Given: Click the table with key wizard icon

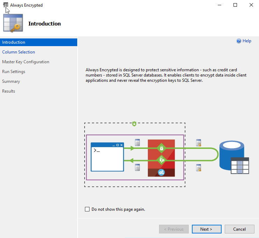Looking at the screenshot, I should [x=13, y=23].
